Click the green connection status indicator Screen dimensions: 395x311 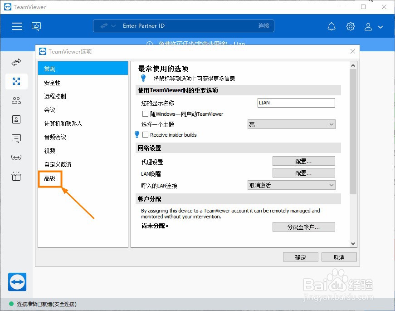click(11, 304)
